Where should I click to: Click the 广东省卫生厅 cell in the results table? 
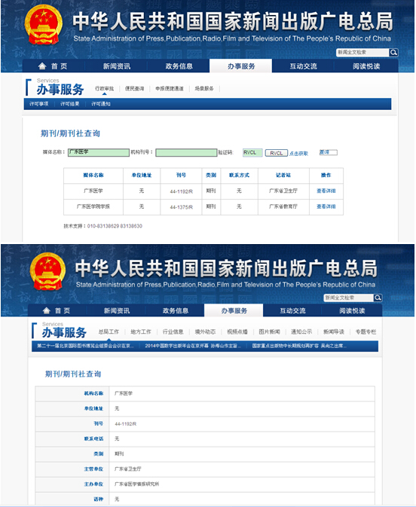click(283, 191)
